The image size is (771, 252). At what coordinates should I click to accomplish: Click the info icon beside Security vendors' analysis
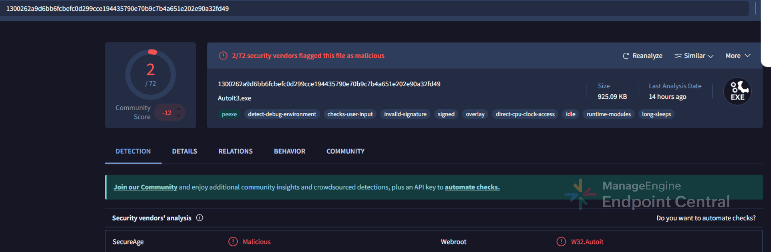tap(199, 218)
